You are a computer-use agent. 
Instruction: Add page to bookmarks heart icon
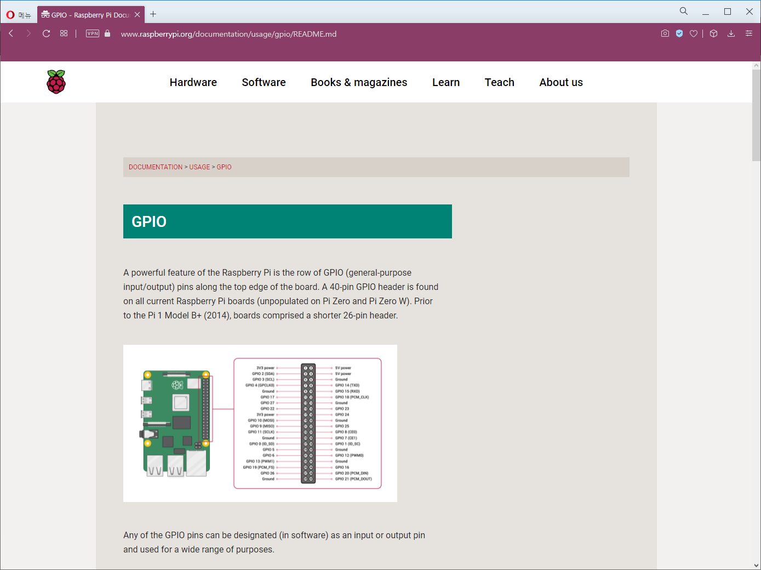coord(694,33)
